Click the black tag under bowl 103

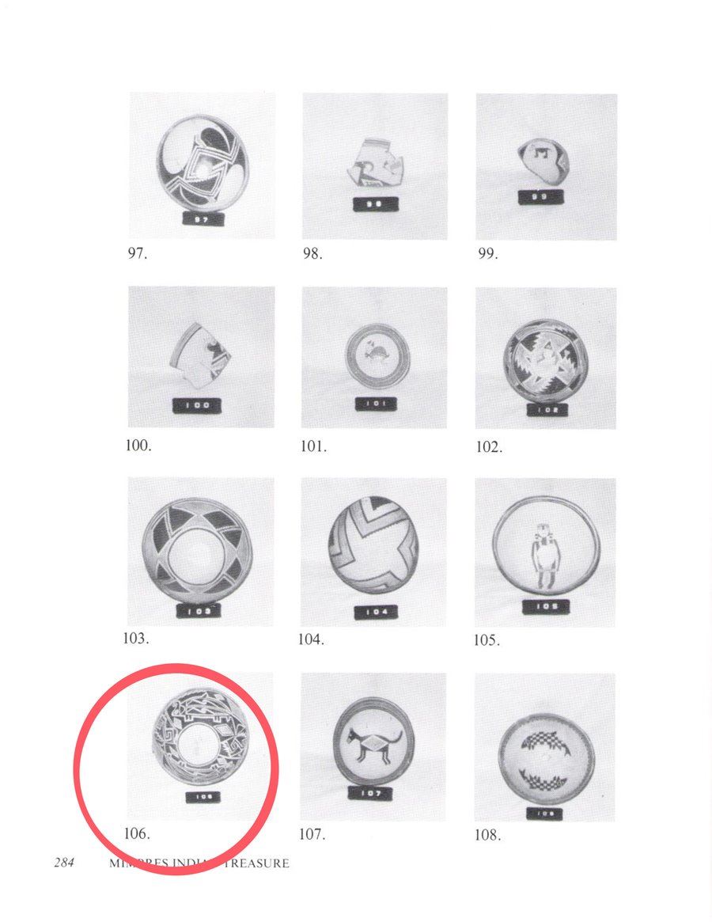tap(200, 612)
